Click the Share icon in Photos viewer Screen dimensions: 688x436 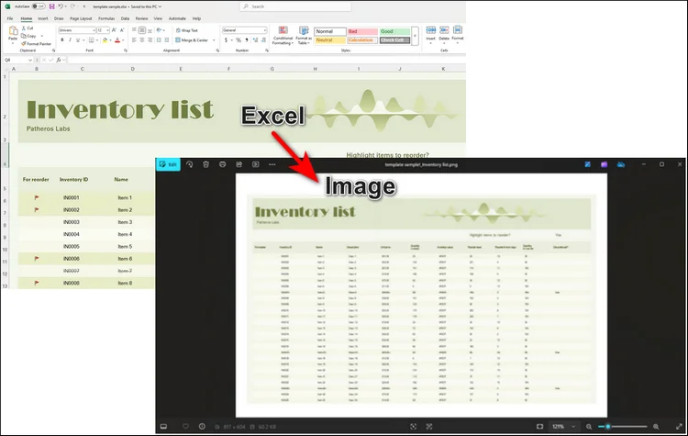[239, 164]
